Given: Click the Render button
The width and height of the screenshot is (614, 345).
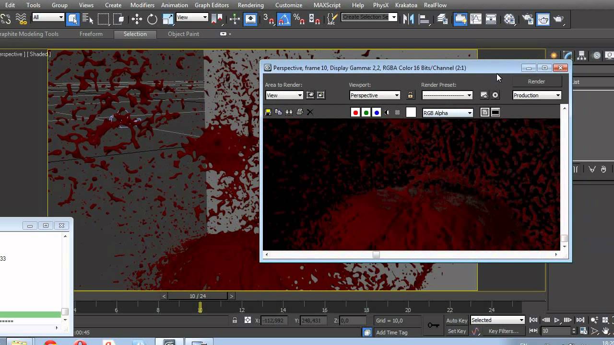Looking at the screenshot, I should click(536, 81).
